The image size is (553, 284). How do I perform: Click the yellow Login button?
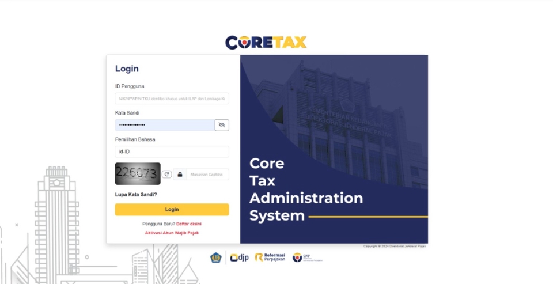tap(172, 210)
